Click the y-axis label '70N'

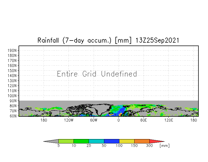pos(13,111)
